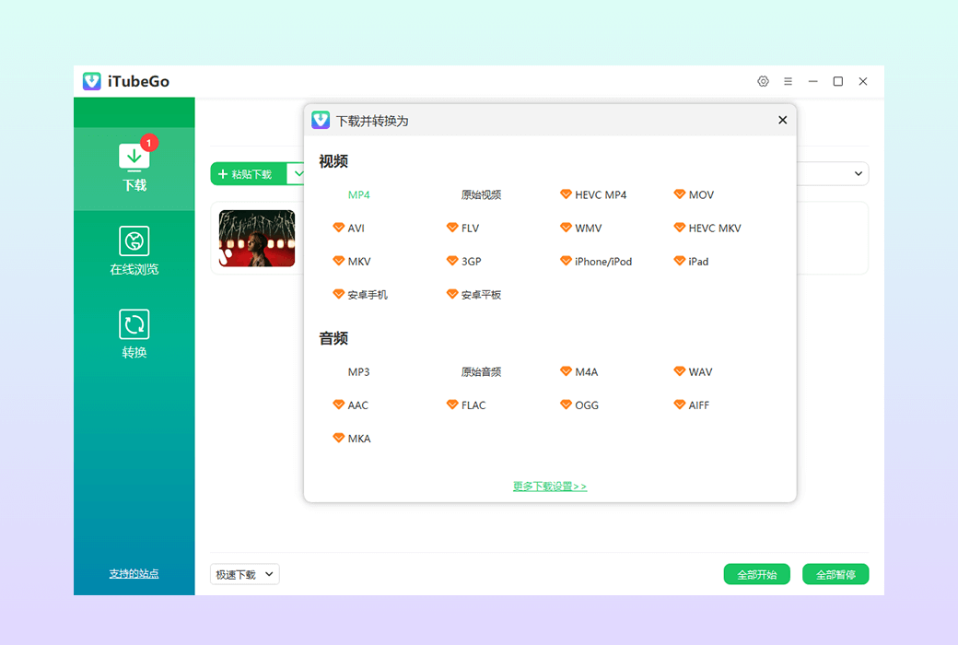Select MKA audio format
The width and height of the screenshot is (958, 645).
[x=351, y=439]
